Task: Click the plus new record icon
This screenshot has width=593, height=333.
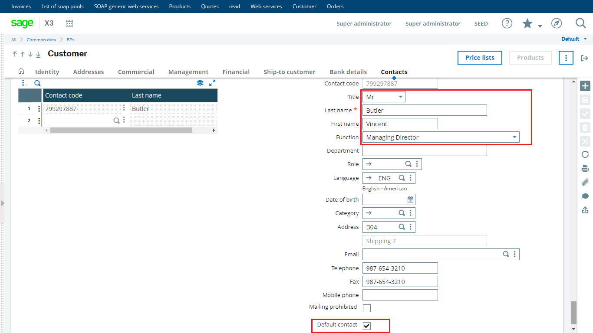Action: click(585, 86)
